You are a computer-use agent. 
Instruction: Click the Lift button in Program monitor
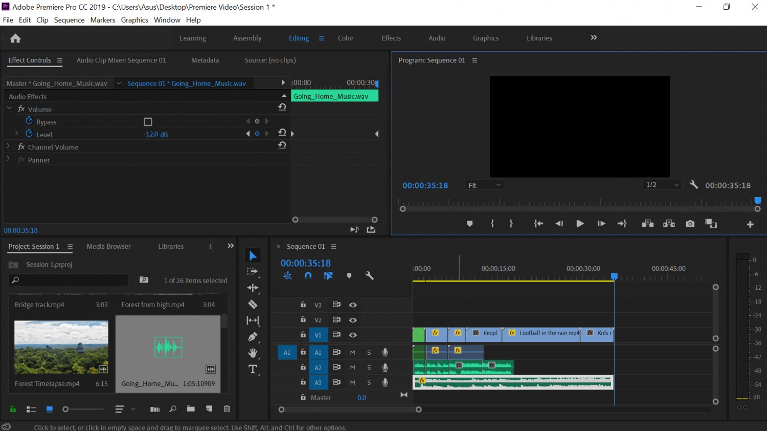[647, 224]
